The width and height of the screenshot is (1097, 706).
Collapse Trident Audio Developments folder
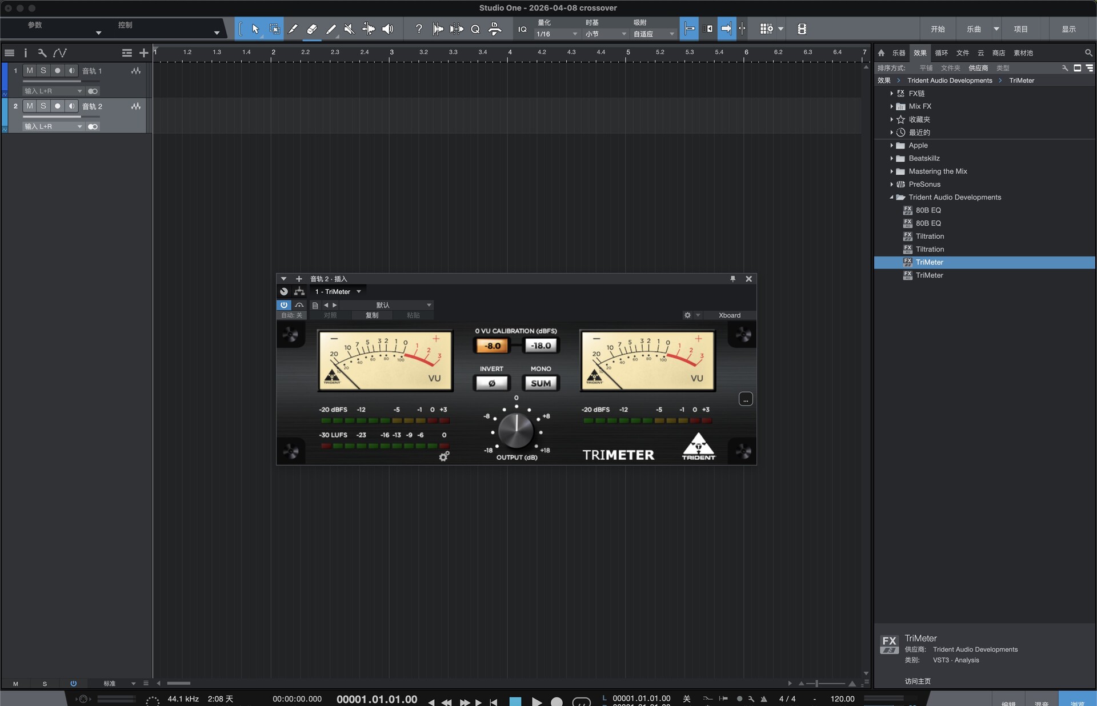tap(891, 198)
